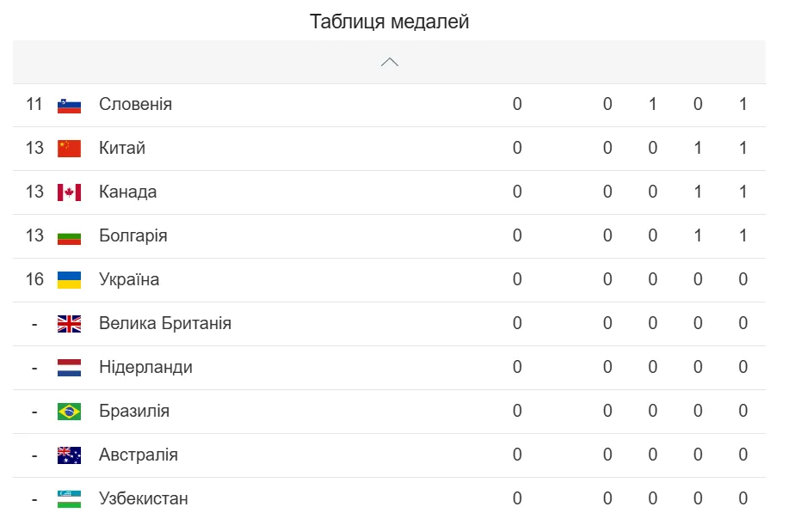Open the Болгарія team entry
The image size is (789, 519).
[x=133, y=236]
